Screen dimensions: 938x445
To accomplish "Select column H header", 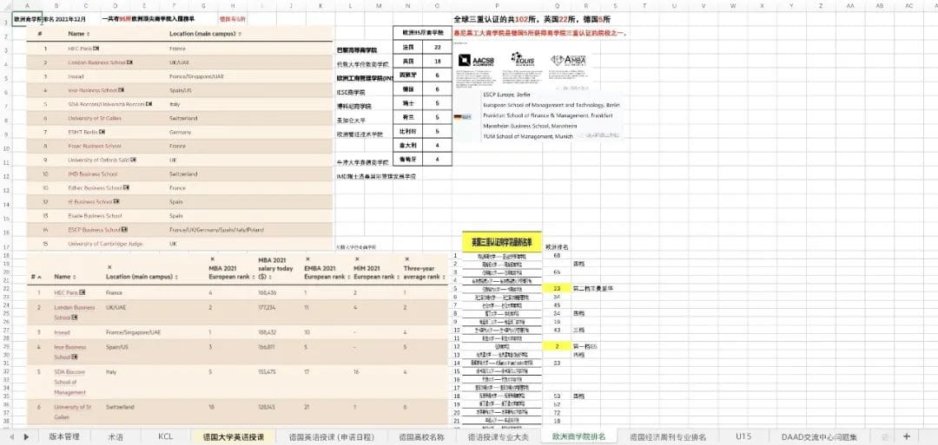I will [x=232, y=6].
